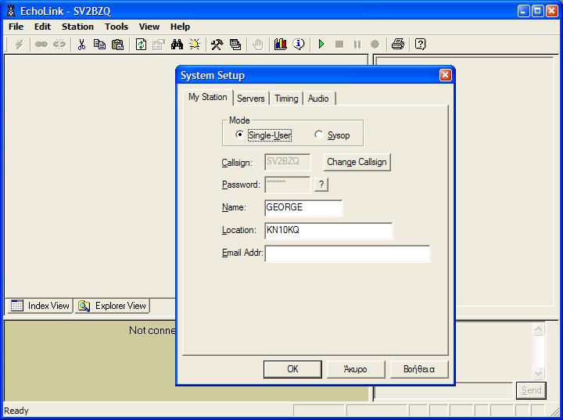Click the station info balloon icon

[x=299, y=45]
